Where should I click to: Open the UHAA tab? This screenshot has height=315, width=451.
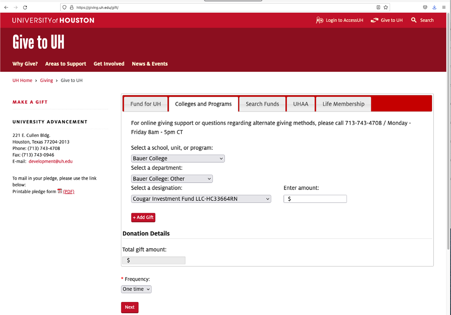301,104
